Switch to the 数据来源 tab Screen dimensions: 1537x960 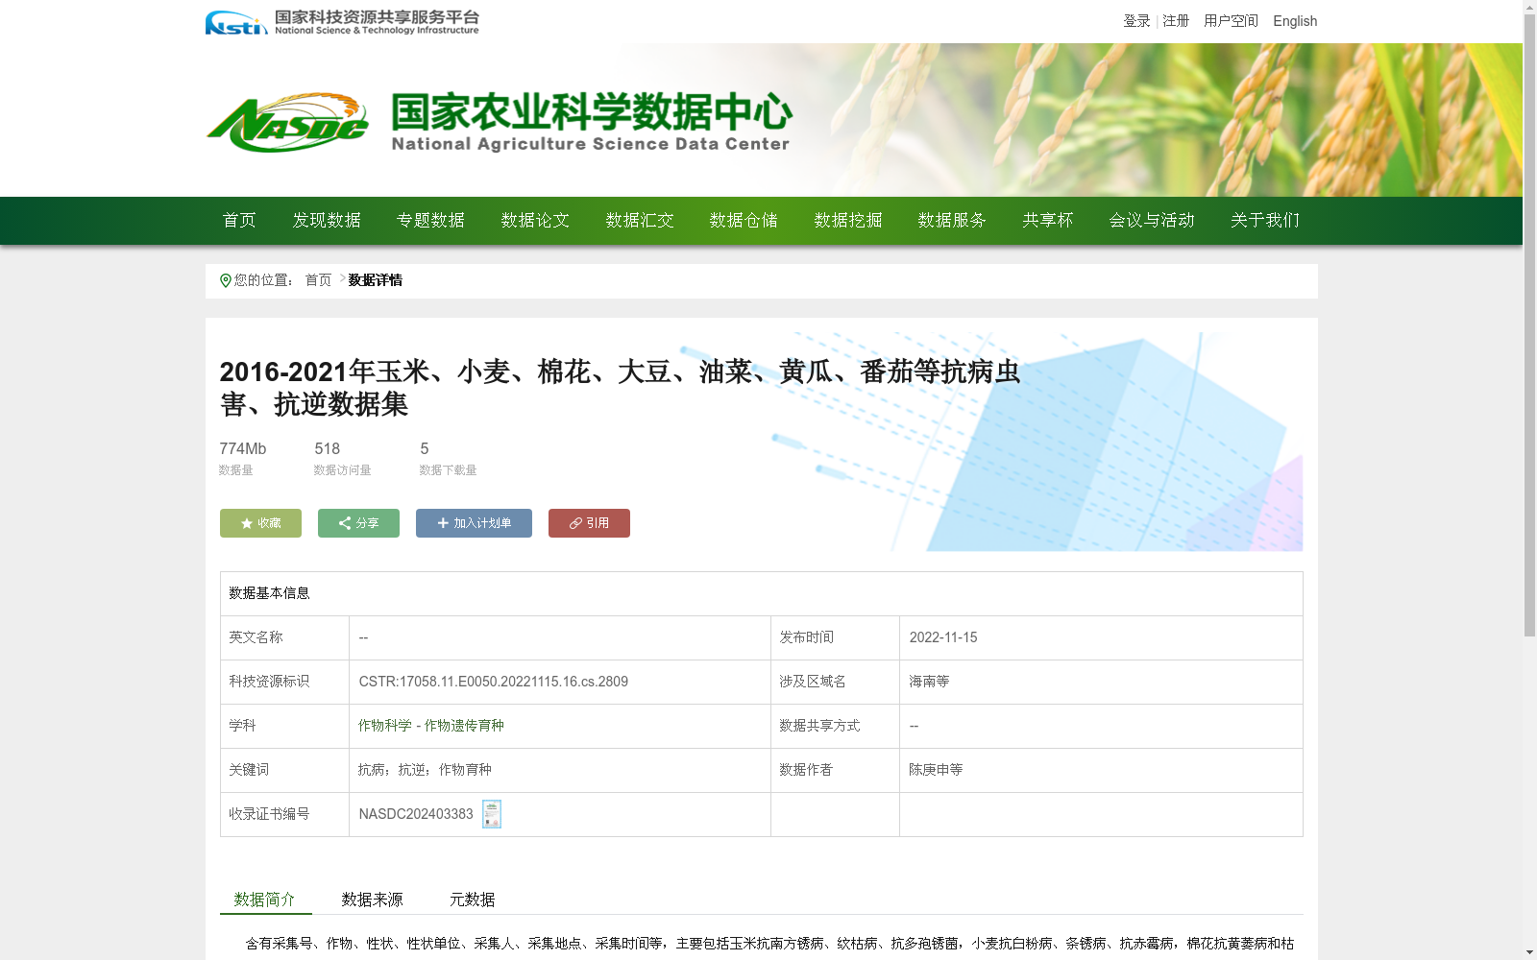point(373,900)
